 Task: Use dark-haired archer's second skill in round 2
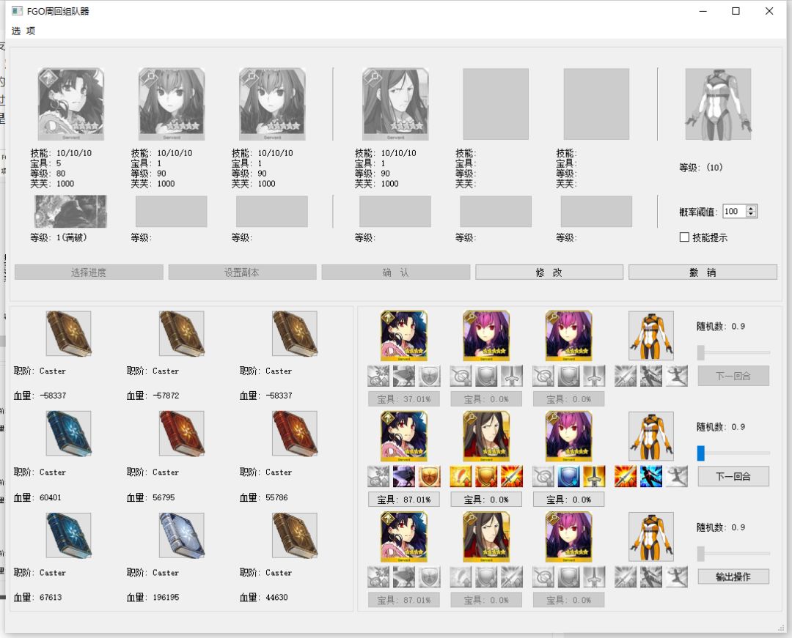(x=403, y=476)
